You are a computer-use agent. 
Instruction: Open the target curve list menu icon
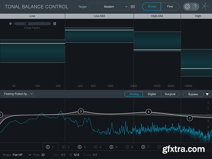(x=133, y=7)
